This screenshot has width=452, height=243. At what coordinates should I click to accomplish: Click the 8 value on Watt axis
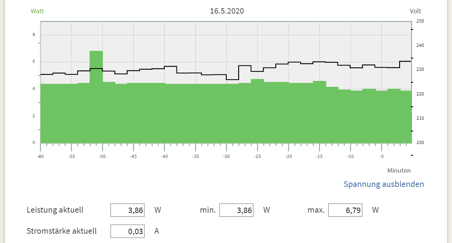click(34, 35)
